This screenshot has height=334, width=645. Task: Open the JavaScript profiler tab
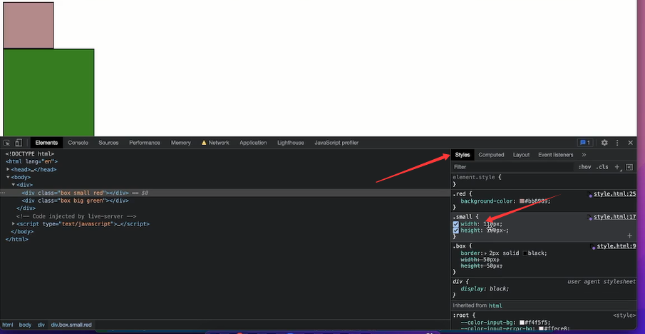[336, 143]
